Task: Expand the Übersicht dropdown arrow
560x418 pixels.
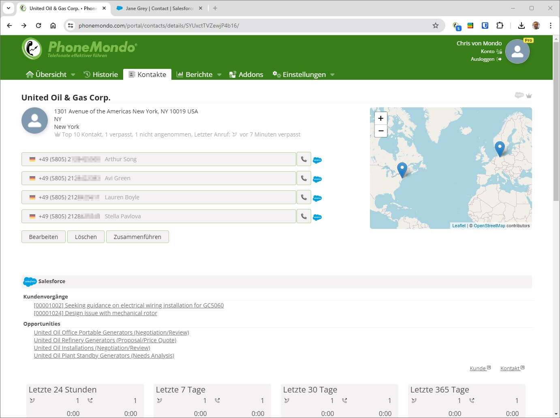Action: pyautogui.click(x=73, y=75)
